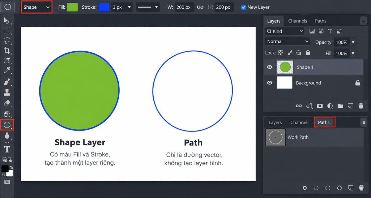The height and width of the screenshot is (198, 371).
Task: Toggle lock transparent pixels
Action: [281, 53]
